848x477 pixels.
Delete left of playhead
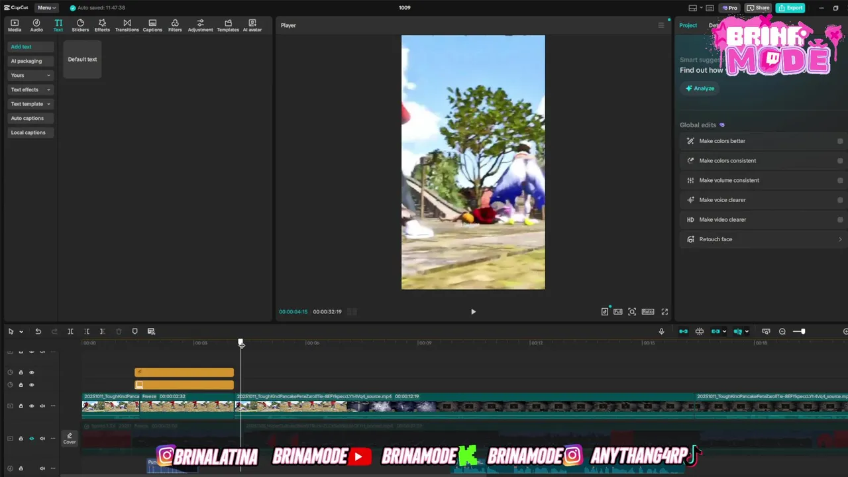tap(86, 331)
